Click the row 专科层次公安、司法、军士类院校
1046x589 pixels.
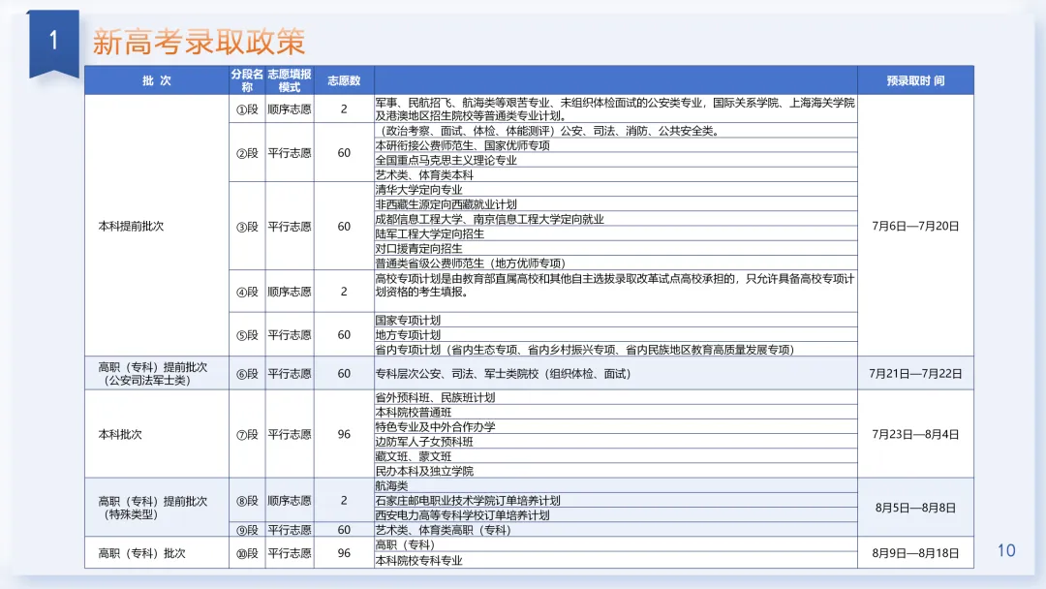[616, 374]
